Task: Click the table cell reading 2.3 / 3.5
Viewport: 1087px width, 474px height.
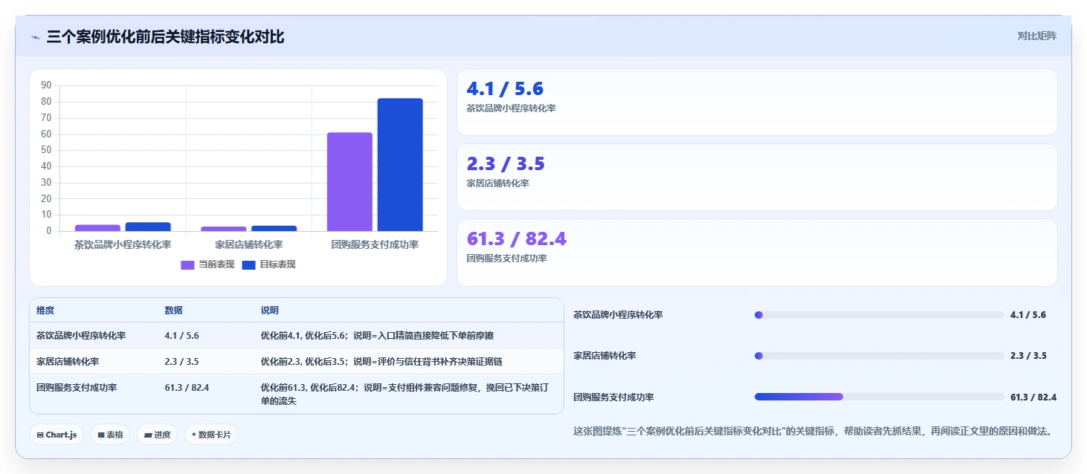Action: (181, 362)
